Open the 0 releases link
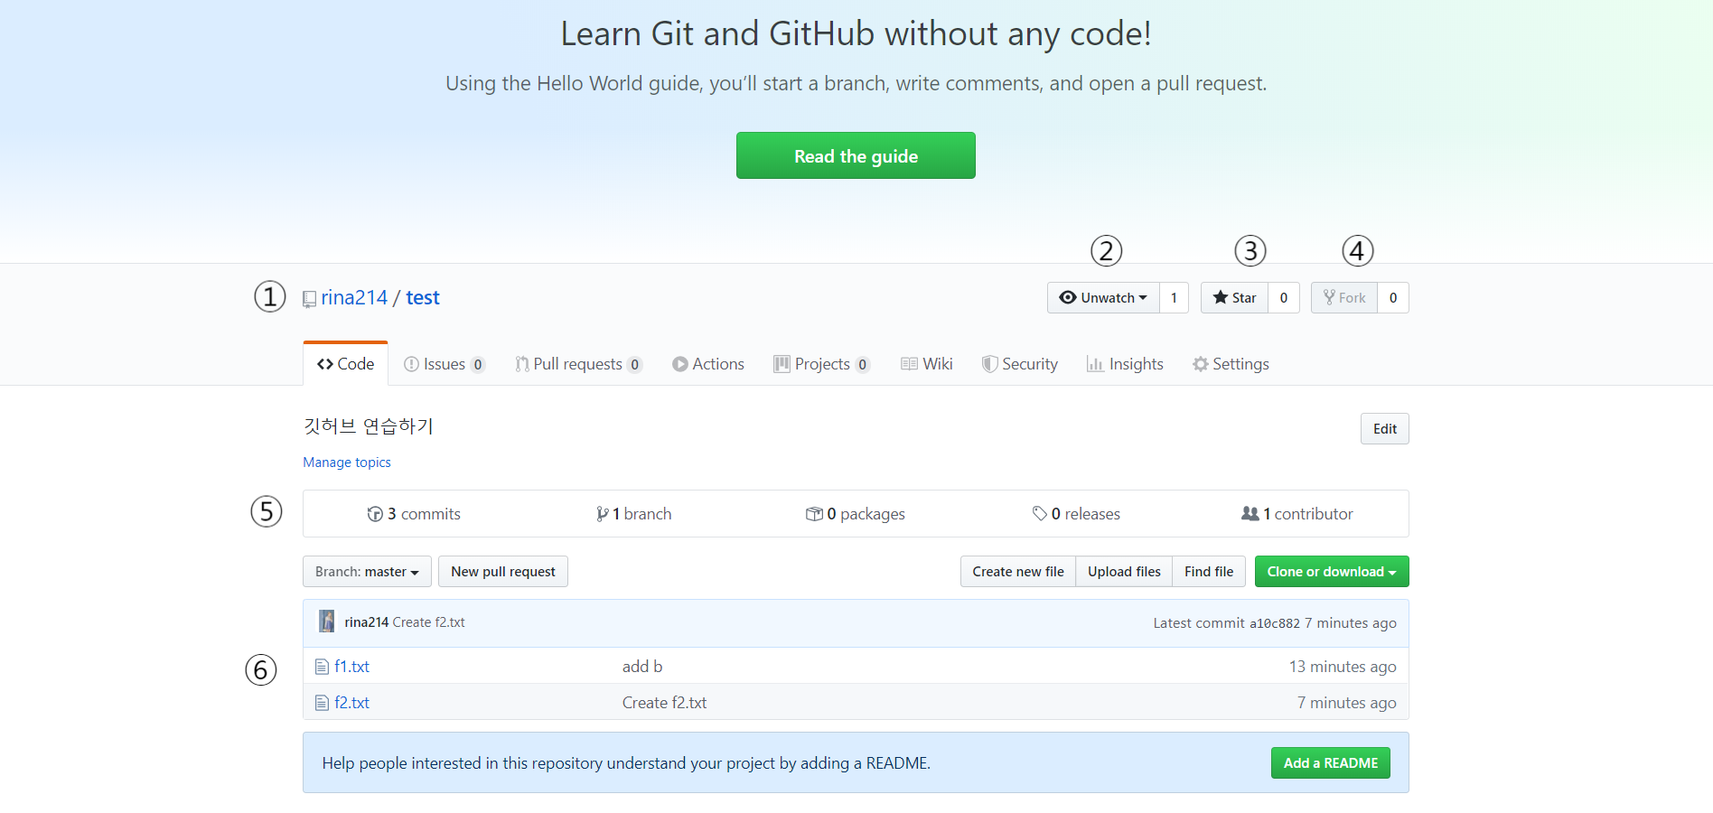The height and width of the screenshot is (813, 1713). point(1076,514)
